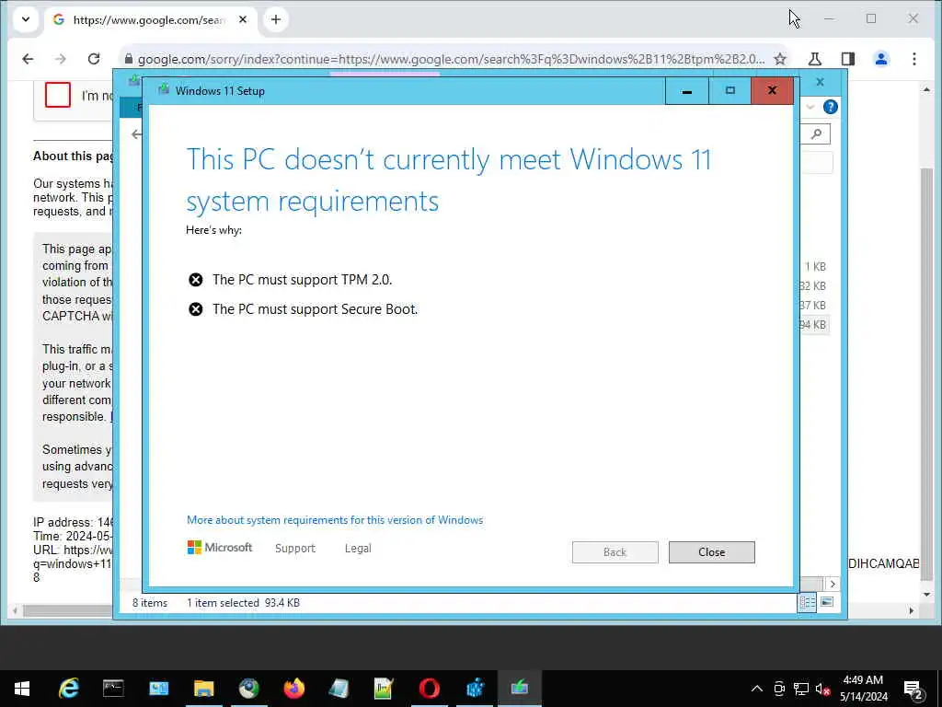942x707 pixels.
Task: Click Chrome vertical scrollbar thumb
Action: (x=926, y=373)
